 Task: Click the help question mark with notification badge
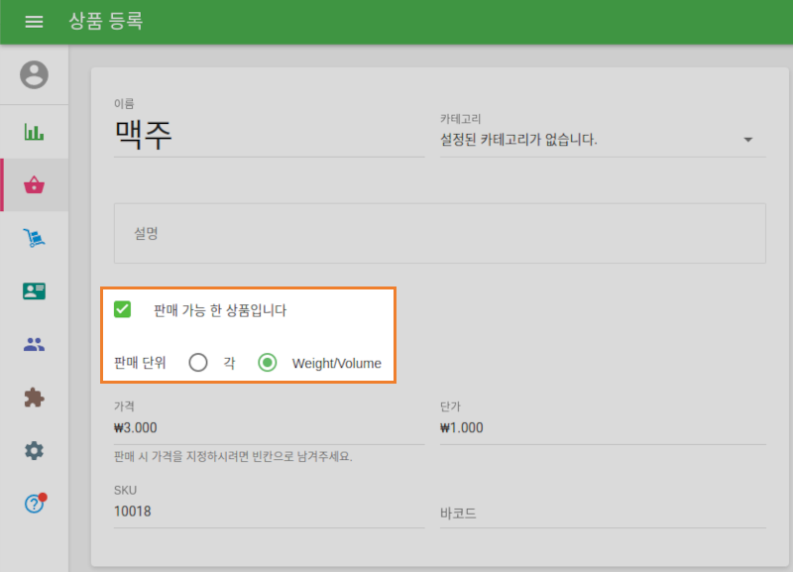34,504
